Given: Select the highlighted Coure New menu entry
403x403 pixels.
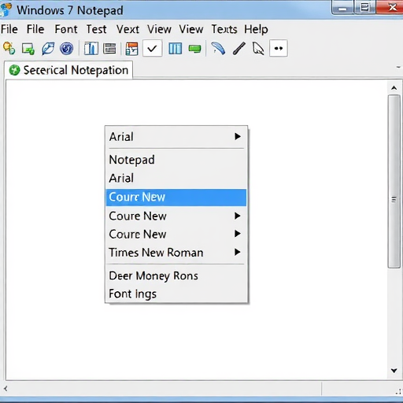Looking at the screenshot, I should click(x=176, y=198).
